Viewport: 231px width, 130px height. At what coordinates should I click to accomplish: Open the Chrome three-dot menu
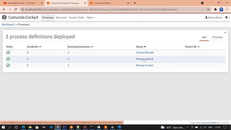[227, 9]
